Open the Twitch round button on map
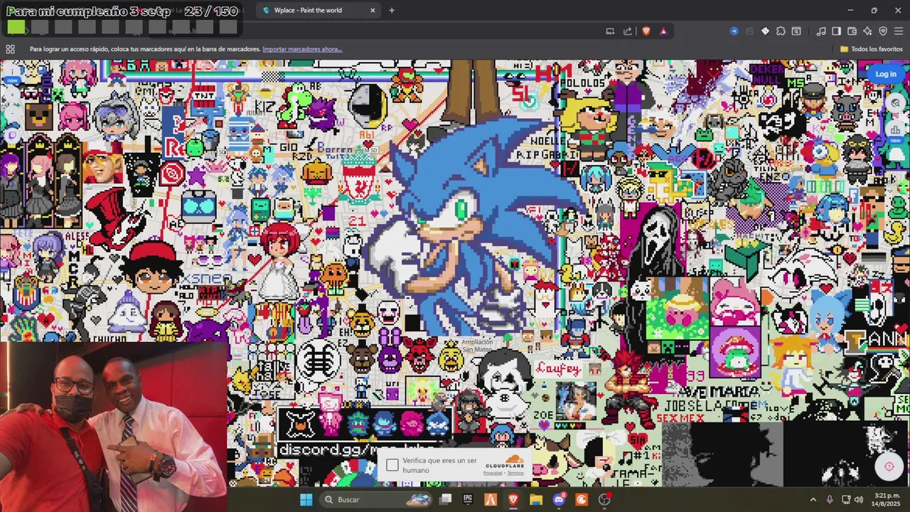The width and height of the screenshot is (910, 512). point(12,137)
